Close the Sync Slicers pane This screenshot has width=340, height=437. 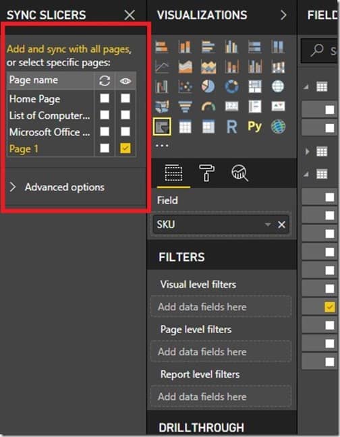coord(130,15)
